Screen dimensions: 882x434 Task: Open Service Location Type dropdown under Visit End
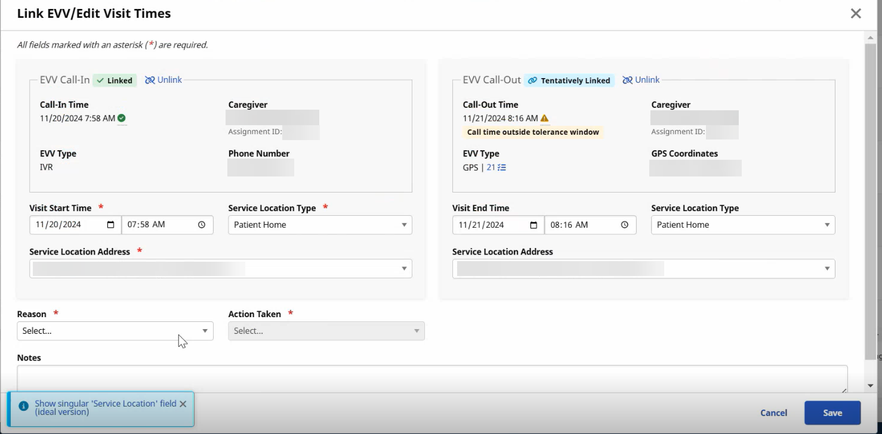742,225
